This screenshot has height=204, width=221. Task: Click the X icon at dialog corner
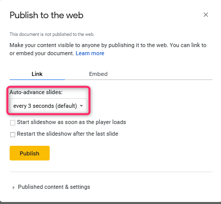(x=206, y=15)
